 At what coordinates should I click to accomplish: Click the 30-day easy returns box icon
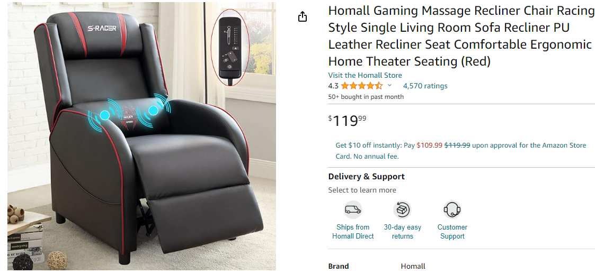402,209
